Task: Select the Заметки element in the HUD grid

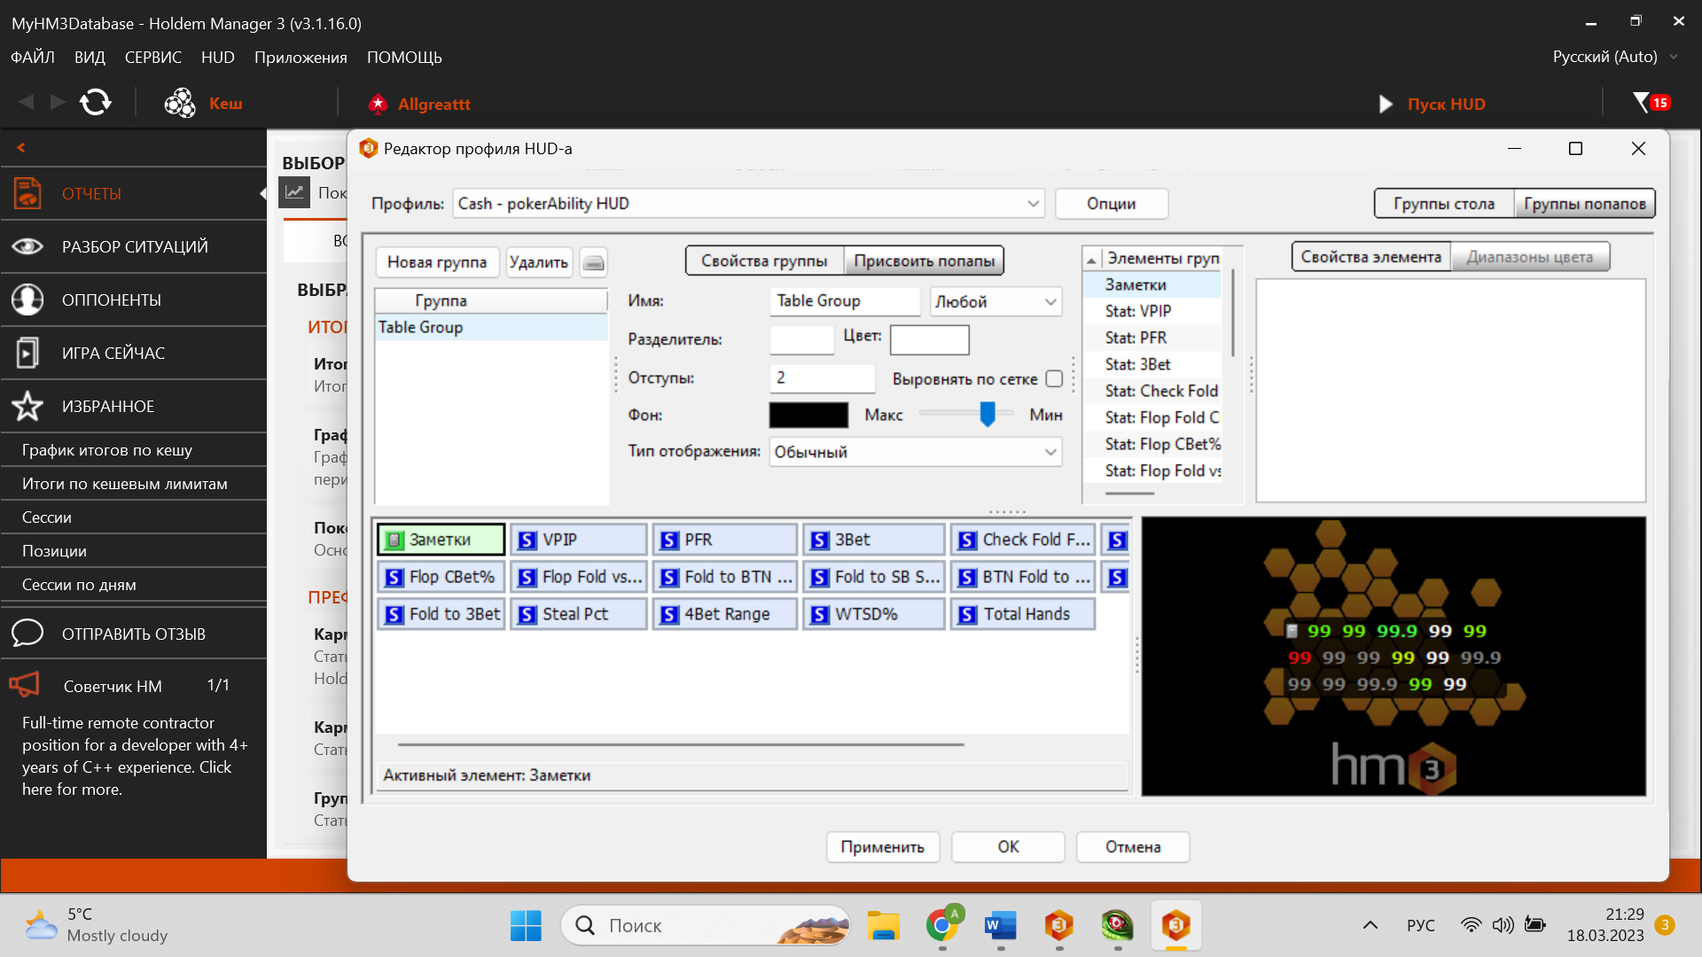Action: point(441,540)
